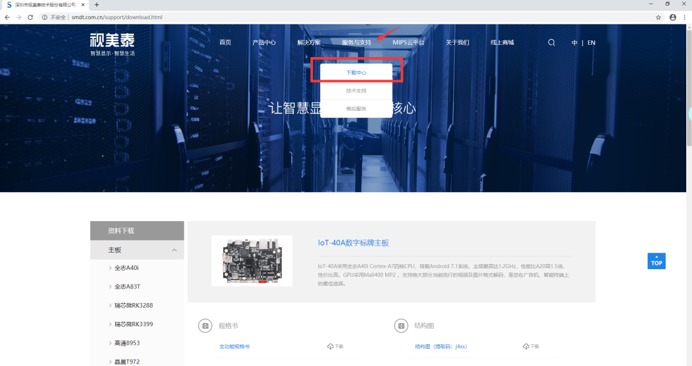Open MIPS云平台 in navigation bar
The image size is (692, 366).
[408, 42]
